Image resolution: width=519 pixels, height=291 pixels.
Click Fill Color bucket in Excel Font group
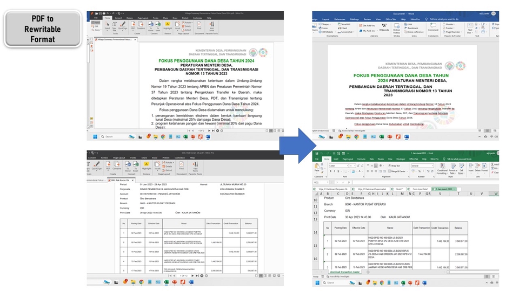[354, 171]
